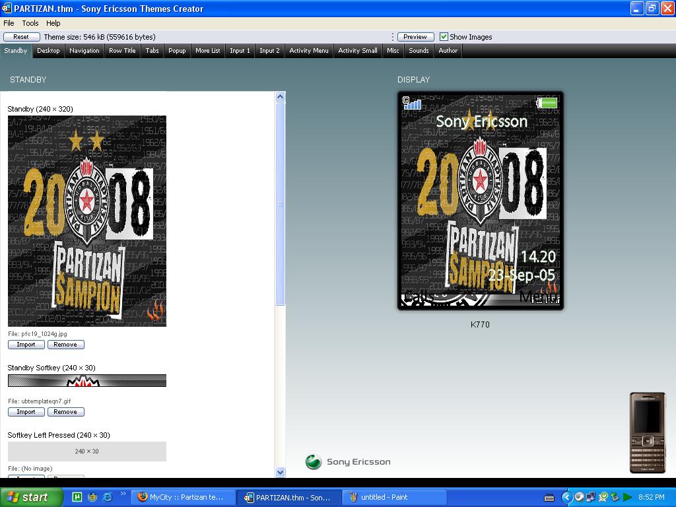Import a Standby Softkey image
Image resolution: width=676 pixels, height=507 pixels.
(x=26, y=412)
